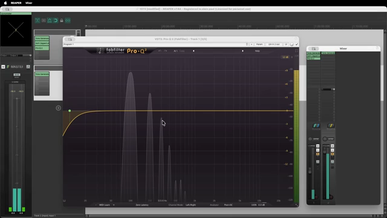Click the plugin UI knob icon
The image size is (387, 218).
291,44
